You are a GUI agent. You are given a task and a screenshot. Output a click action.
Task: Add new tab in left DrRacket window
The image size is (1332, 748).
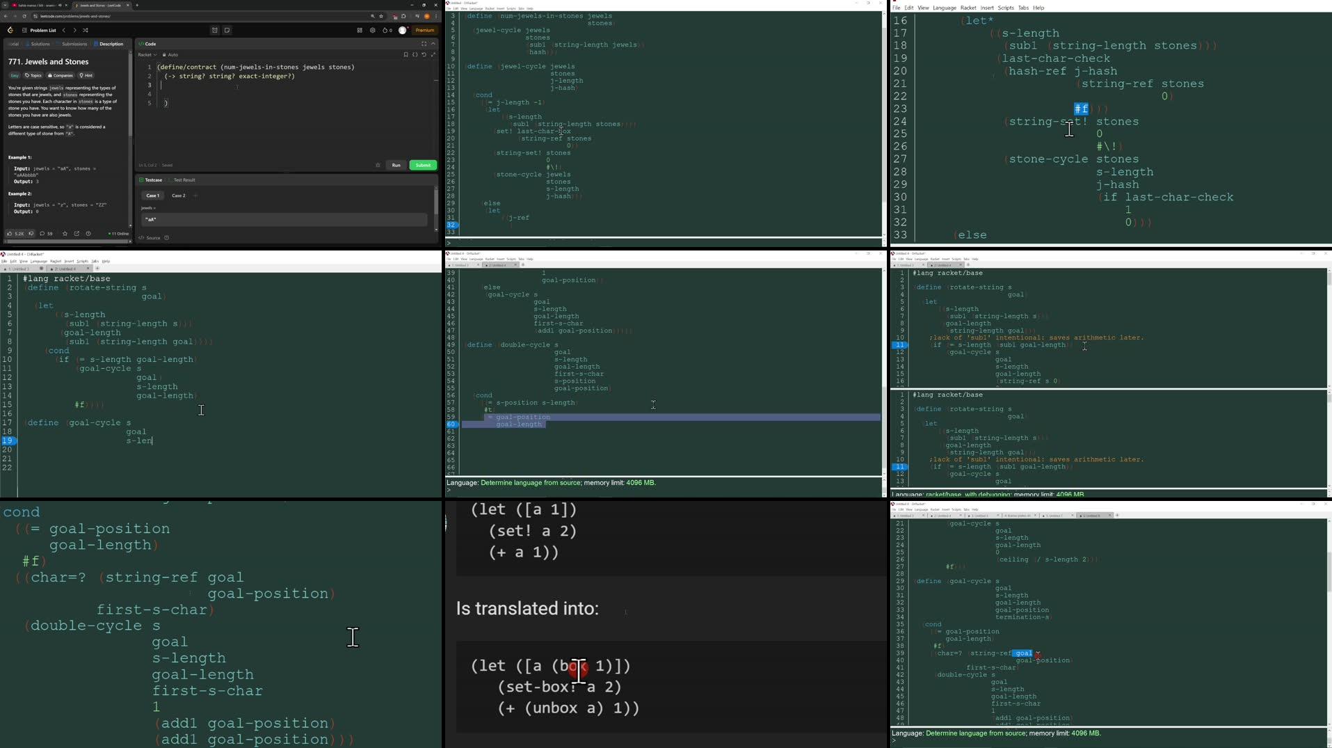pos(97,269)
